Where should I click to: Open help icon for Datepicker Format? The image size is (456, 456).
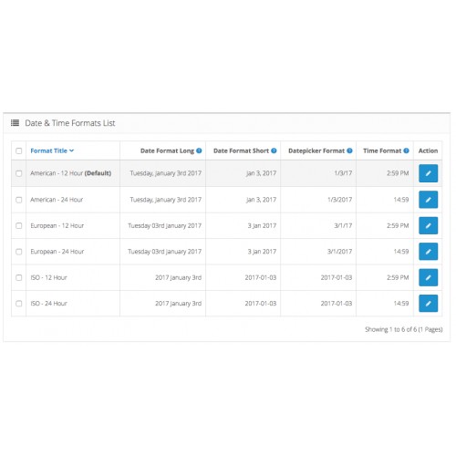349,150
